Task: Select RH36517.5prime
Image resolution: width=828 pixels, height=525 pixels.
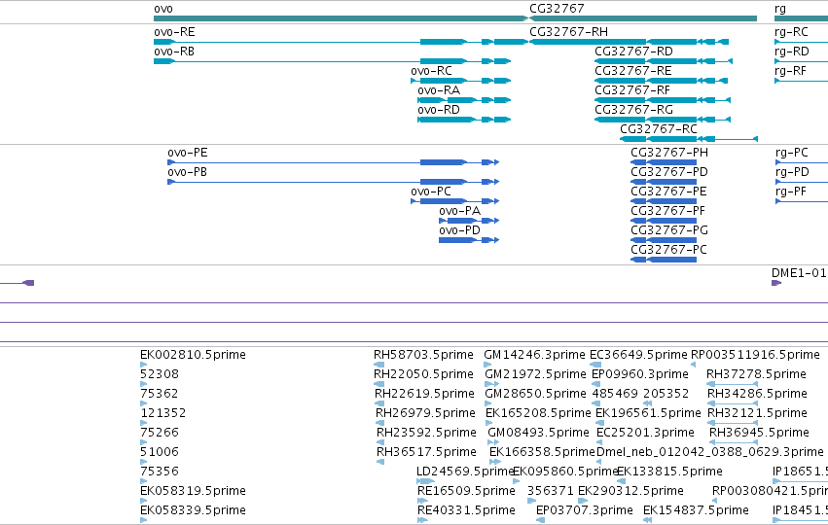Action: click(x=380, y=462)
